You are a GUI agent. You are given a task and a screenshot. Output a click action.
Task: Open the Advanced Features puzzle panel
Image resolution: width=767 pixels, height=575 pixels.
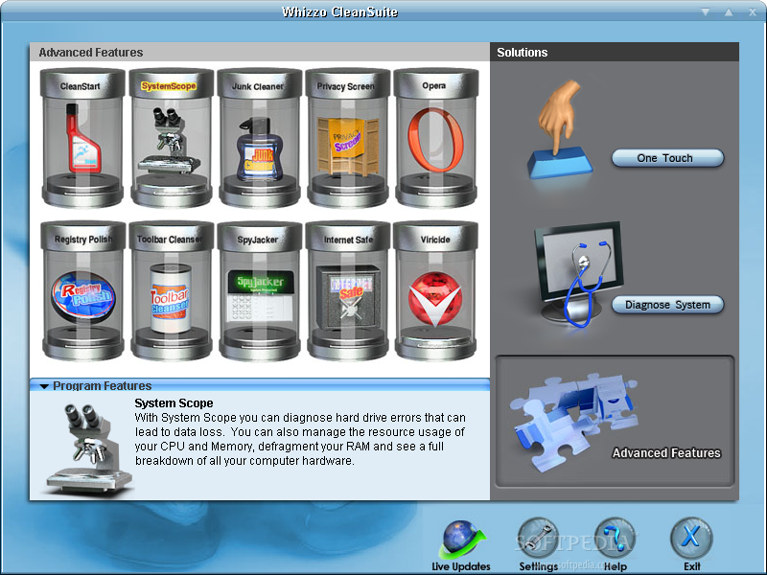click(615, 422)
